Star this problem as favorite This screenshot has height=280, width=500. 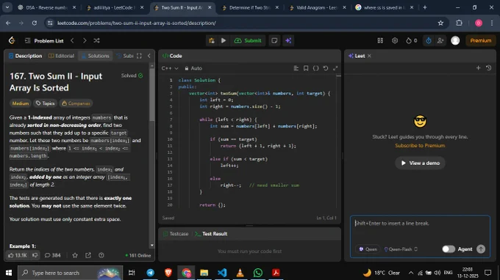75,255
